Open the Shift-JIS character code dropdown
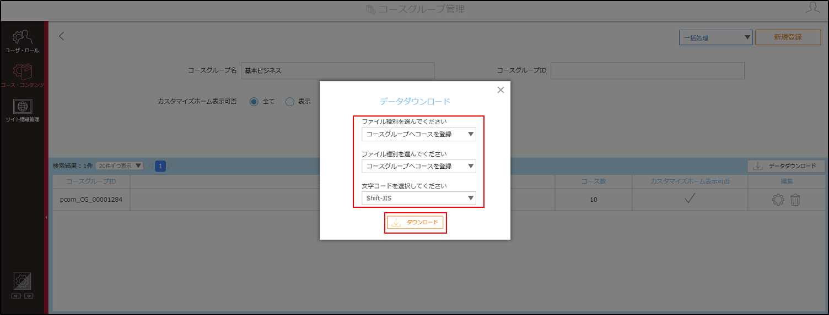 point(419,198)
